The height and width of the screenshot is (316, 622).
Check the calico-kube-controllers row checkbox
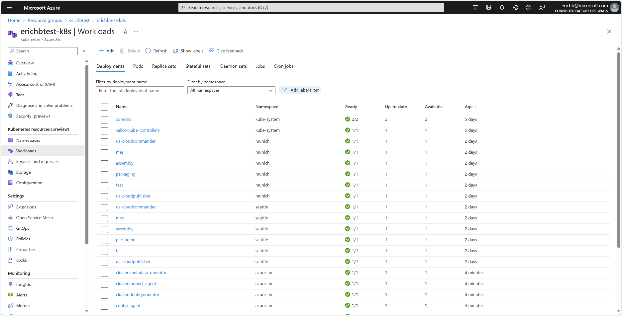pyautogui.click(x=105, y=131)
